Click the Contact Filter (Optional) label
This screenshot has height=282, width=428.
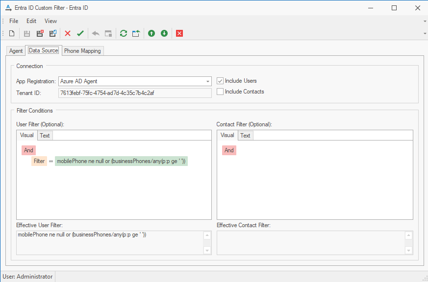coord(244,124)
